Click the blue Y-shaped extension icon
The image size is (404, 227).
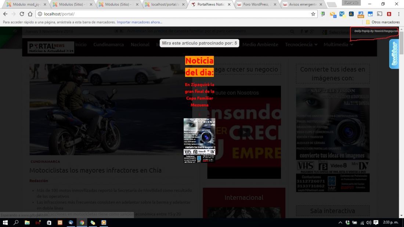tap(342, 14)
